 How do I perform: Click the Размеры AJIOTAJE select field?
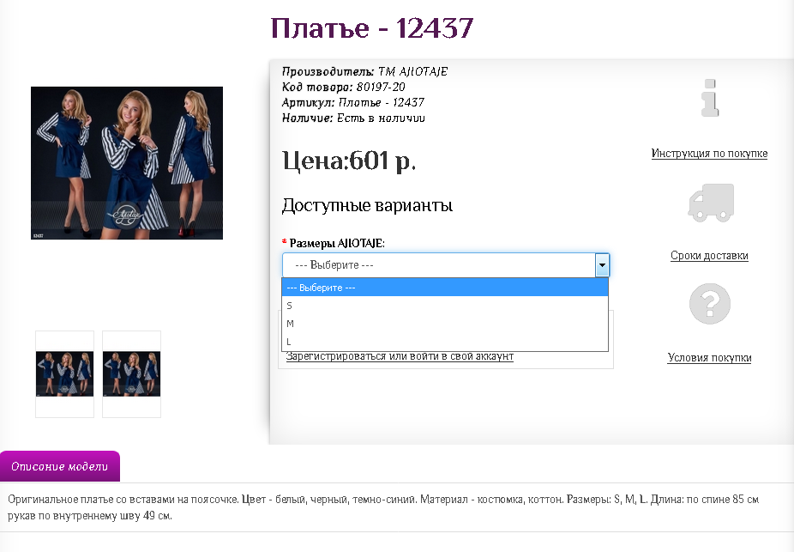point(446,264)
